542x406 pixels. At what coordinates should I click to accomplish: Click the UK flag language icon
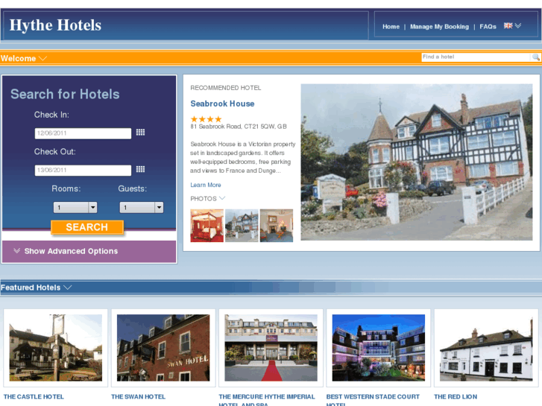point(508,25)
